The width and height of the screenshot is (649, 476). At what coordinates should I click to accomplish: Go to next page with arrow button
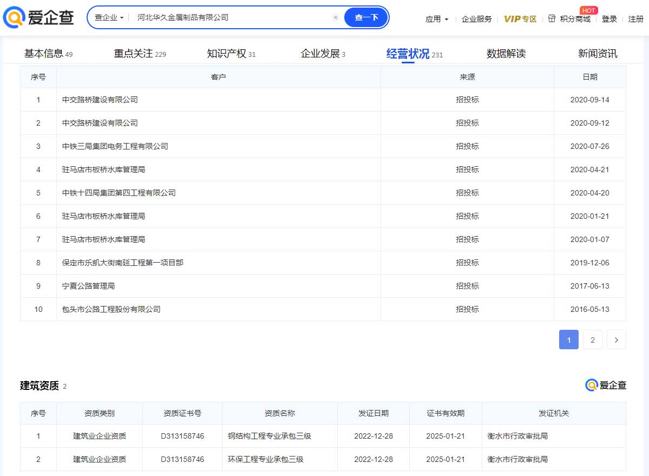[x=616, y=340]
